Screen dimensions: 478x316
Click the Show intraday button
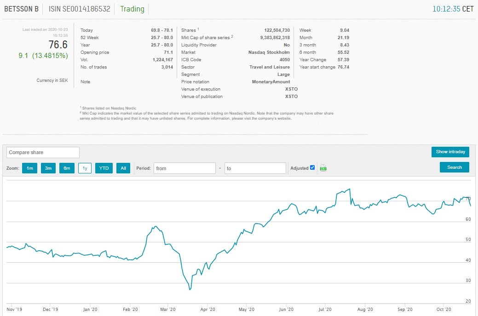(450, 152)
